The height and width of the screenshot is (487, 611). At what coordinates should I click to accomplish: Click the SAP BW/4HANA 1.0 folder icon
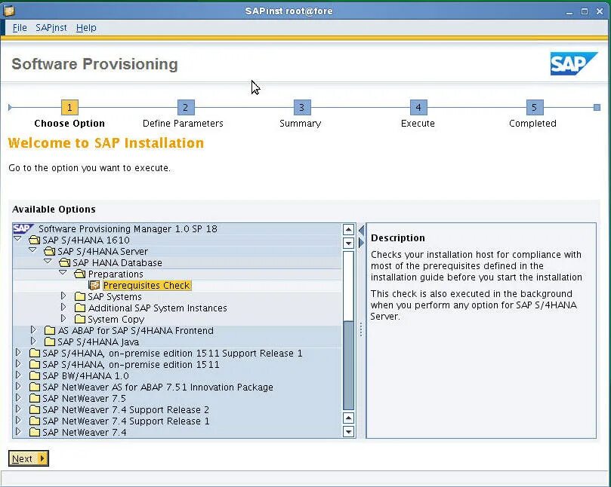35,375
